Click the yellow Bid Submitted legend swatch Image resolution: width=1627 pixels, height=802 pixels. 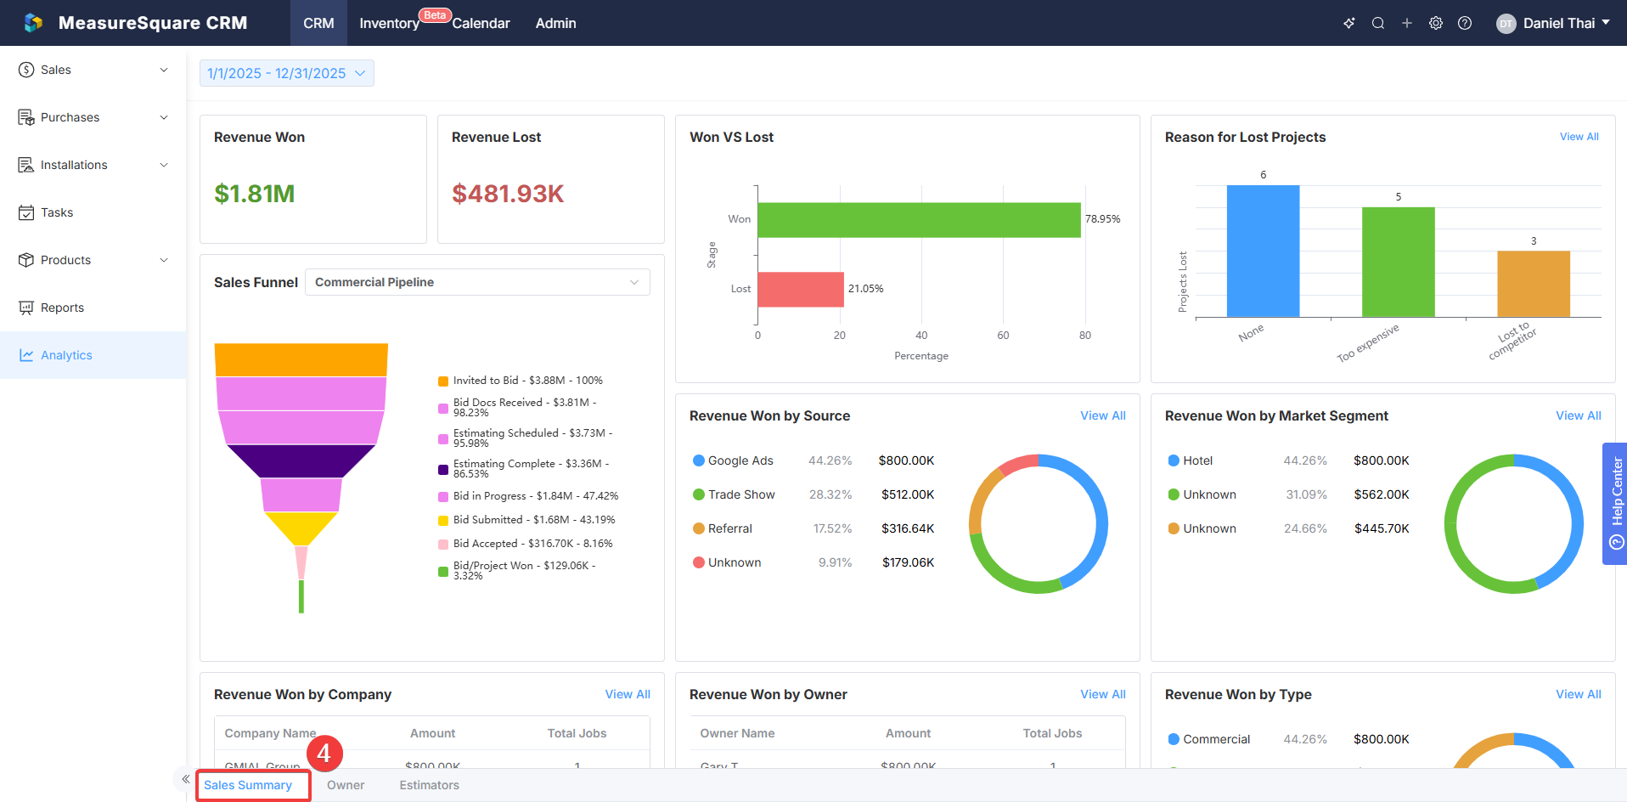click(443, 521)
